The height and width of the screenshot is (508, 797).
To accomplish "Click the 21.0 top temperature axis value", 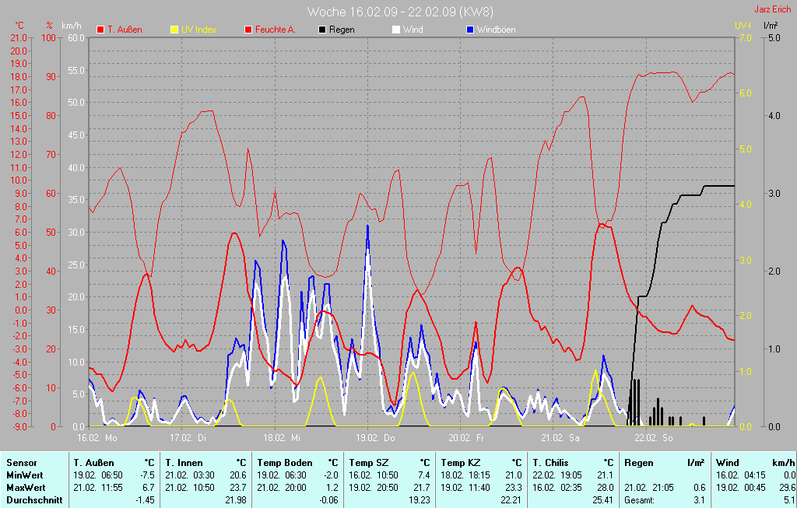I will point(19,38).
